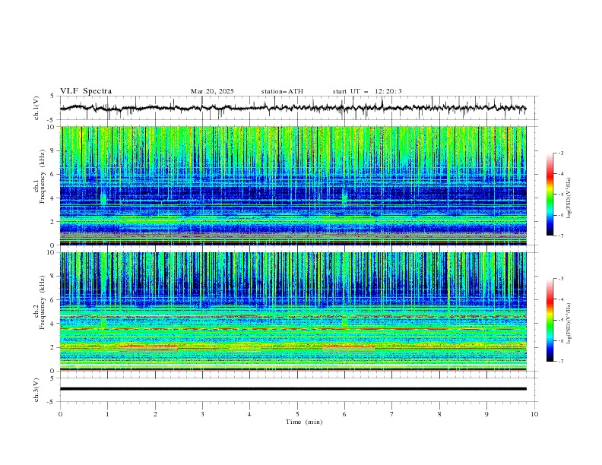
Task: Click the "Time (min)" axis label
Action: click(x=304, y=422)
